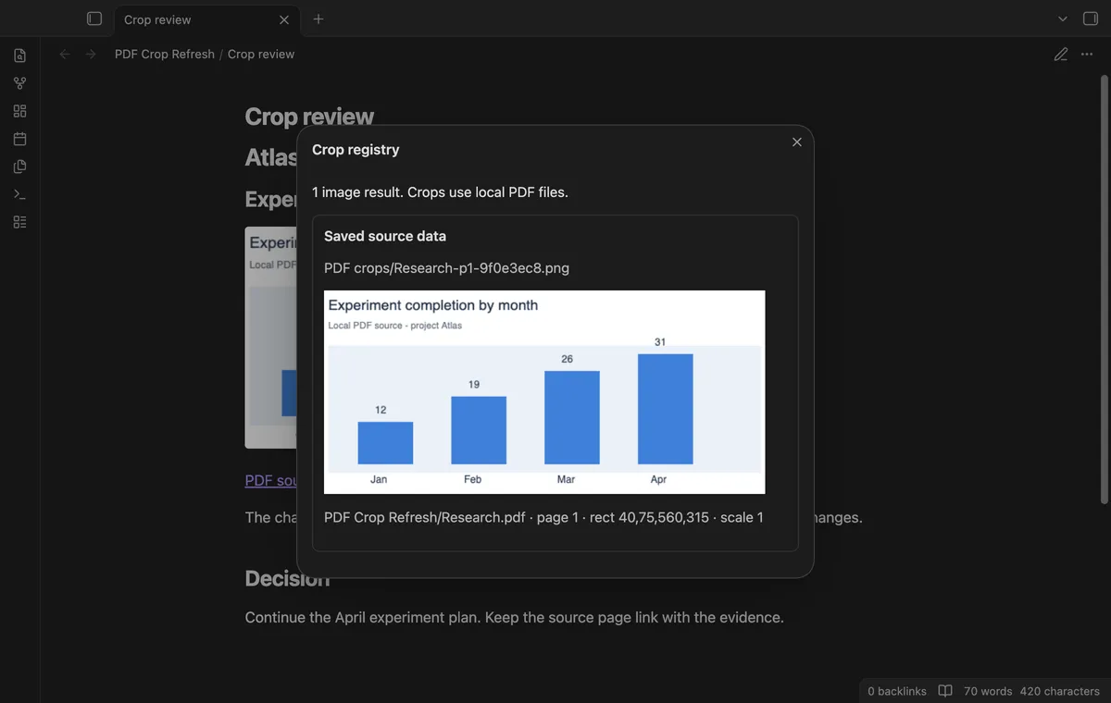
Task: Click the 70 words status count
Action: click(988, 691)
